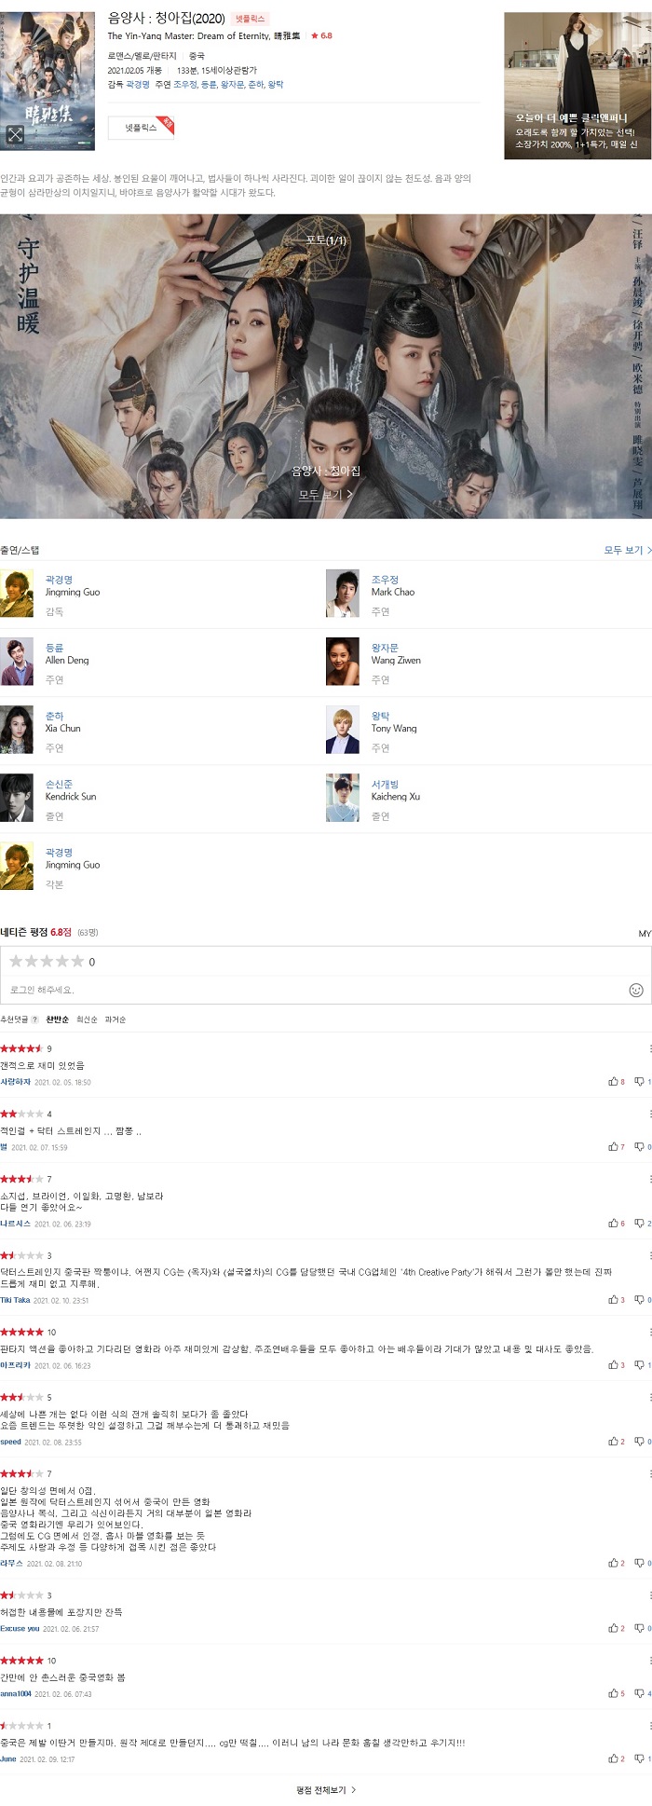Enlarge the movie poster using expand icon
The height and width of the screenshot is (1806, 652).
click(x=15, y=135)
